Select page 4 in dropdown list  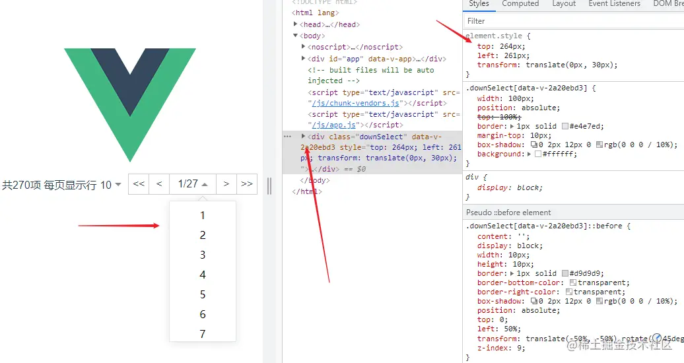click(203, 275)
